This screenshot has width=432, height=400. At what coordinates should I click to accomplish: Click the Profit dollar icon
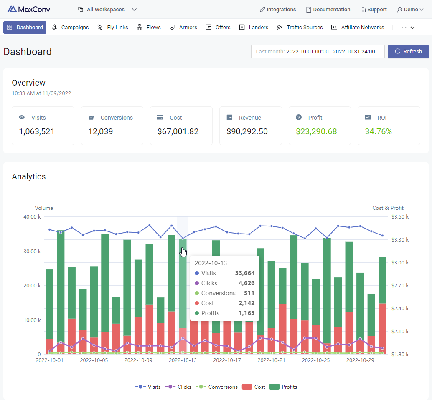[299, 118]
